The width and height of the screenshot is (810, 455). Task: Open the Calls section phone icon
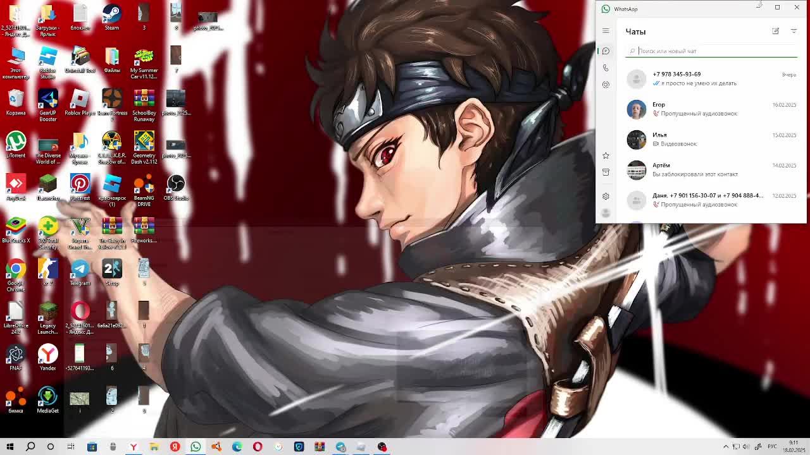coord(606,68)
